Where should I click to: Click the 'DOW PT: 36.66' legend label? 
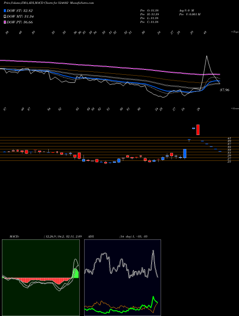(20, 22)
